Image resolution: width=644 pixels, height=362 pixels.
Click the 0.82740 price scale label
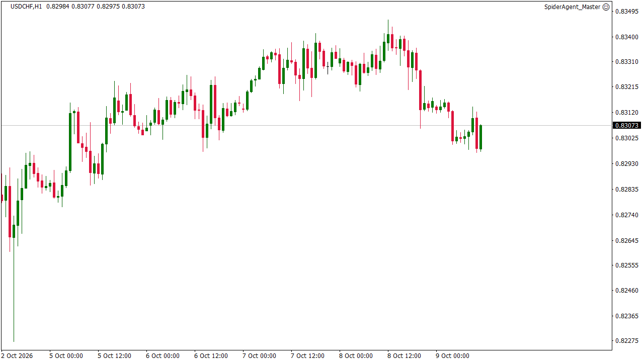coord(627,215)
